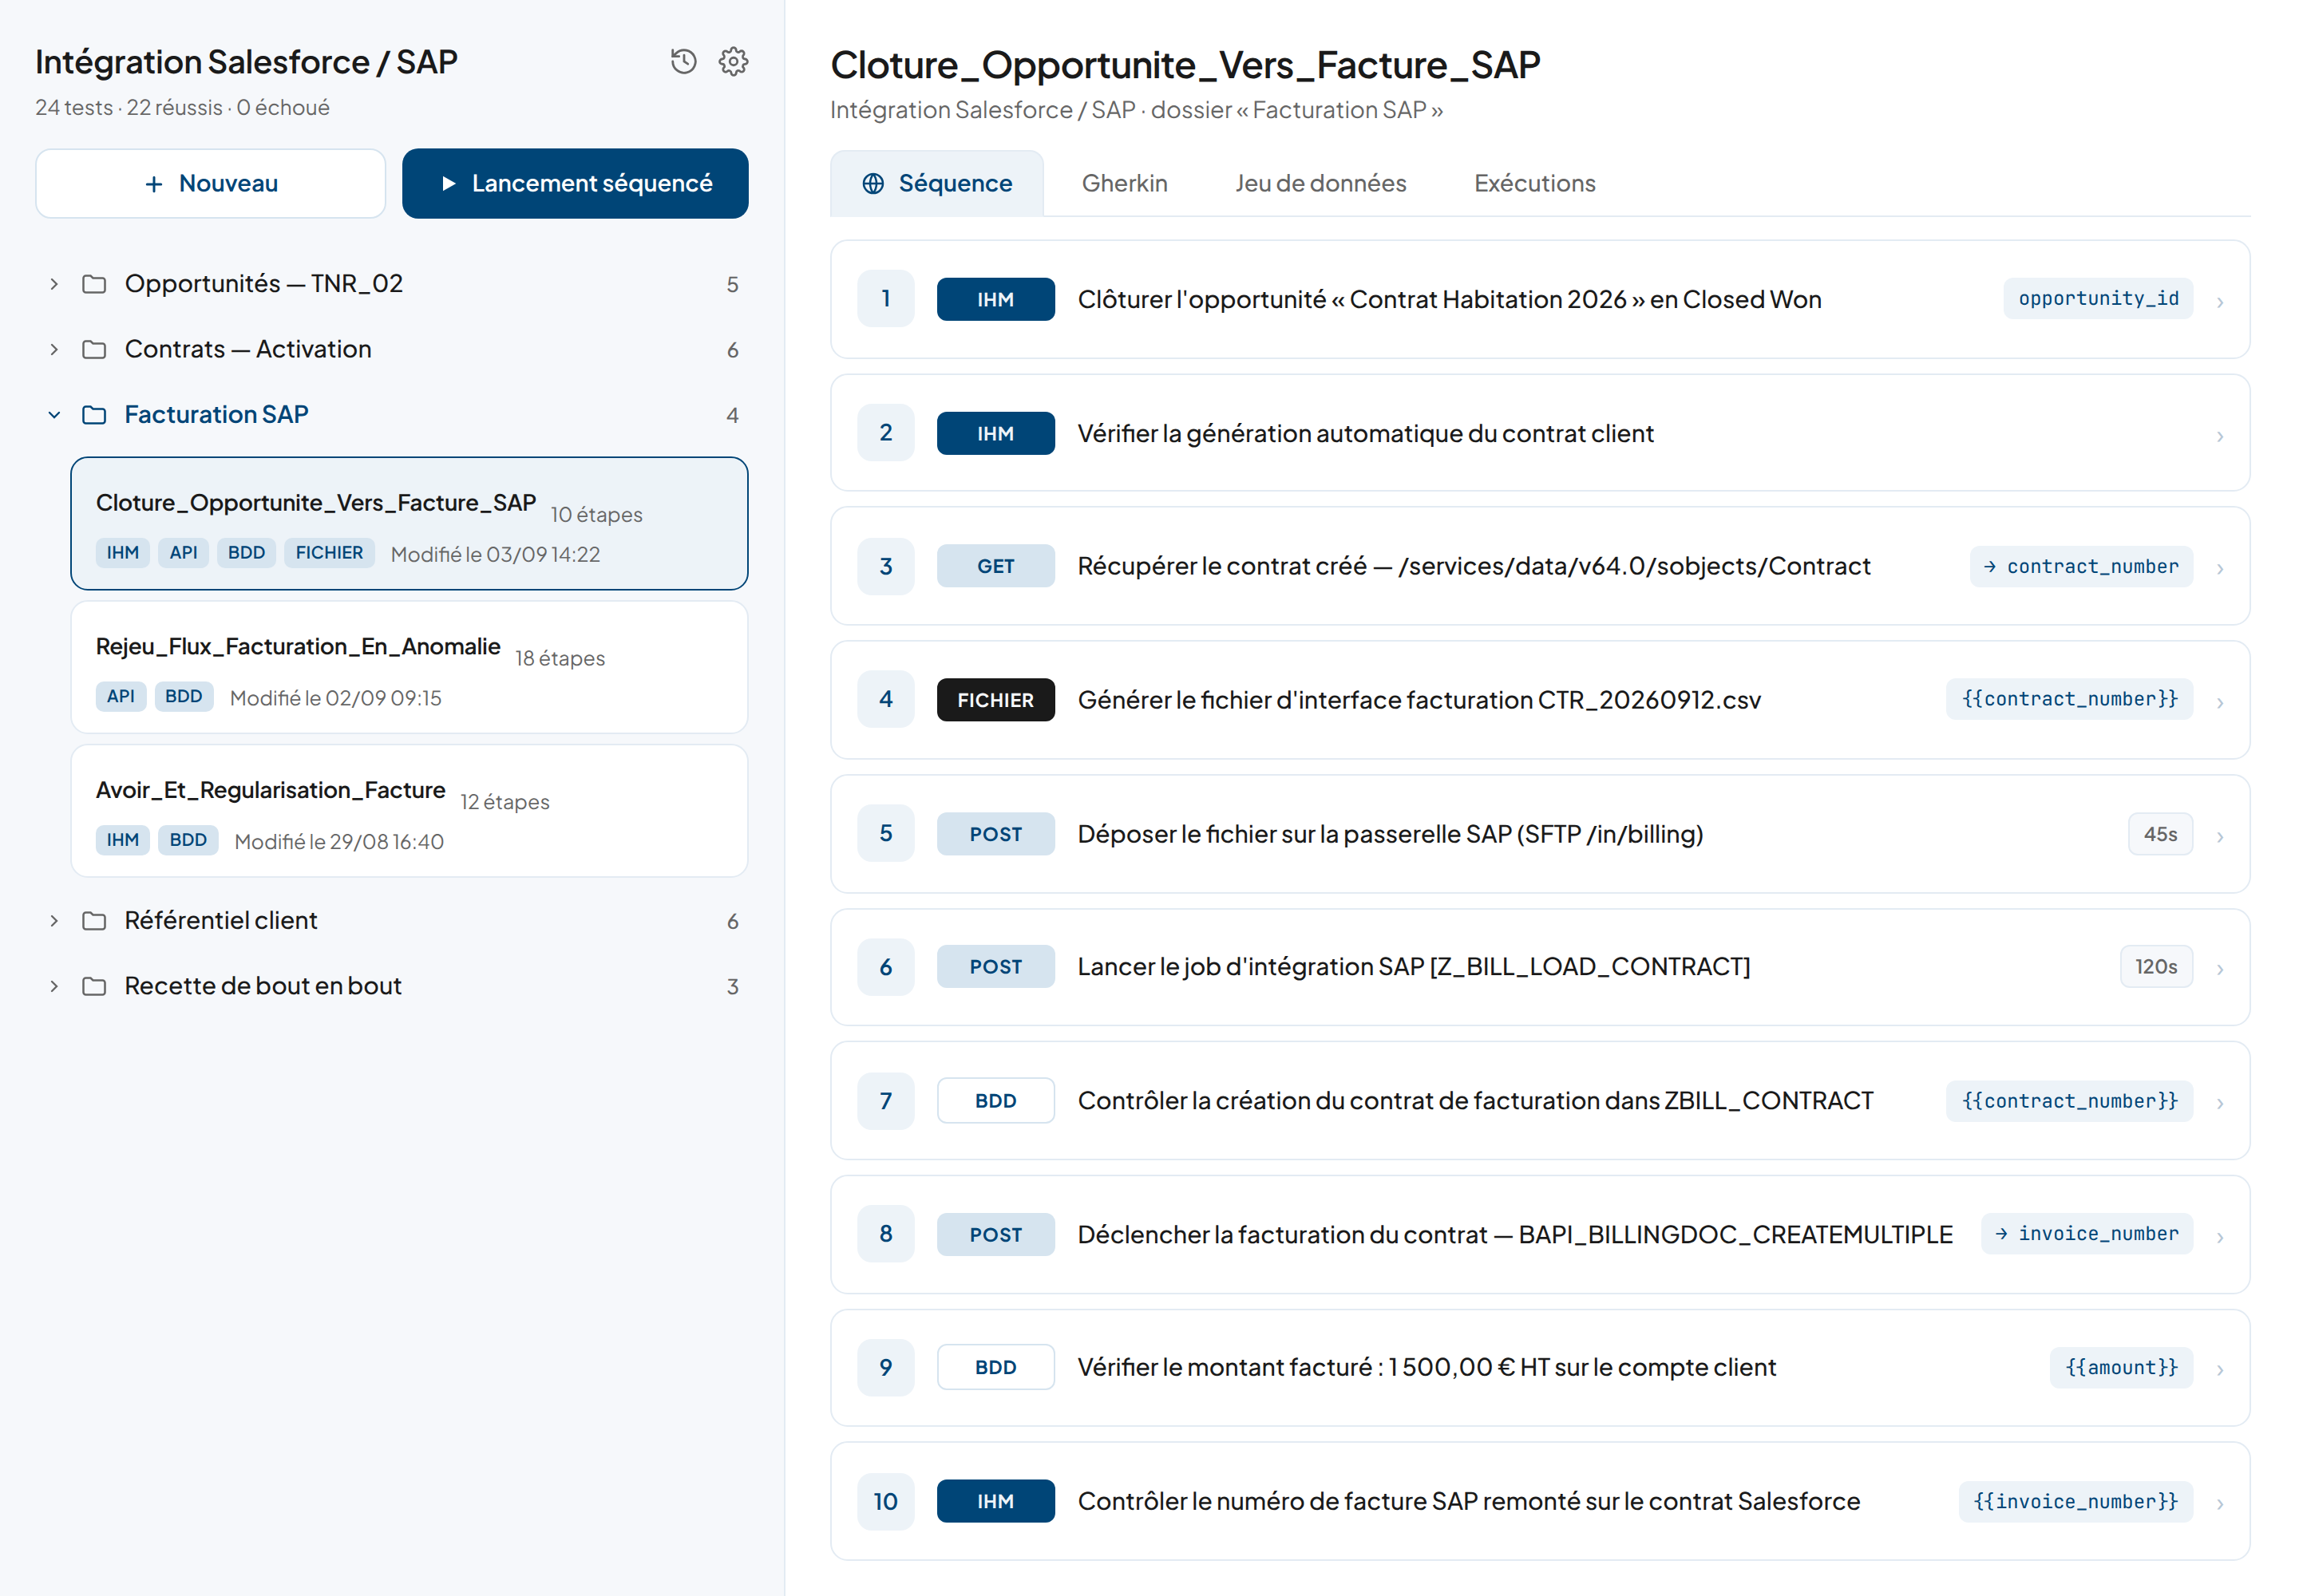Click the GET badge on step 3
Viewport: 2299px width, 1596px height.
pos(995,566)
